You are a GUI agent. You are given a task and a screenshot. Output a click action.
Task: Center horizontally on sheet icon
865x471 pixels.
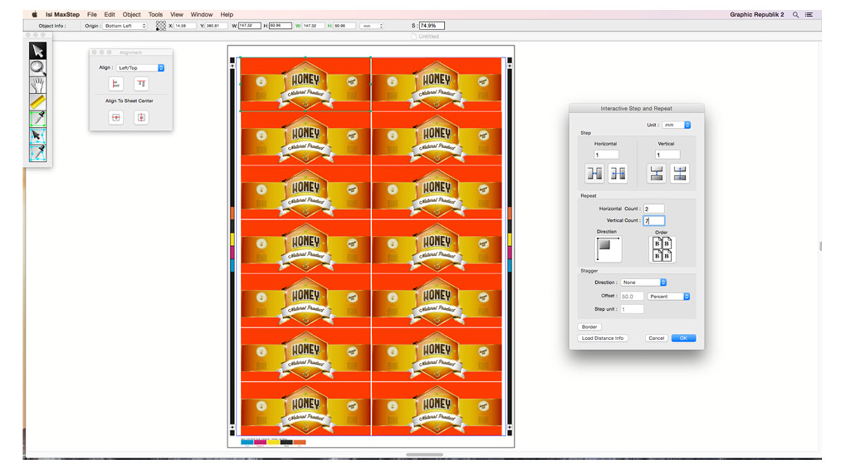[x=116, y=118]
